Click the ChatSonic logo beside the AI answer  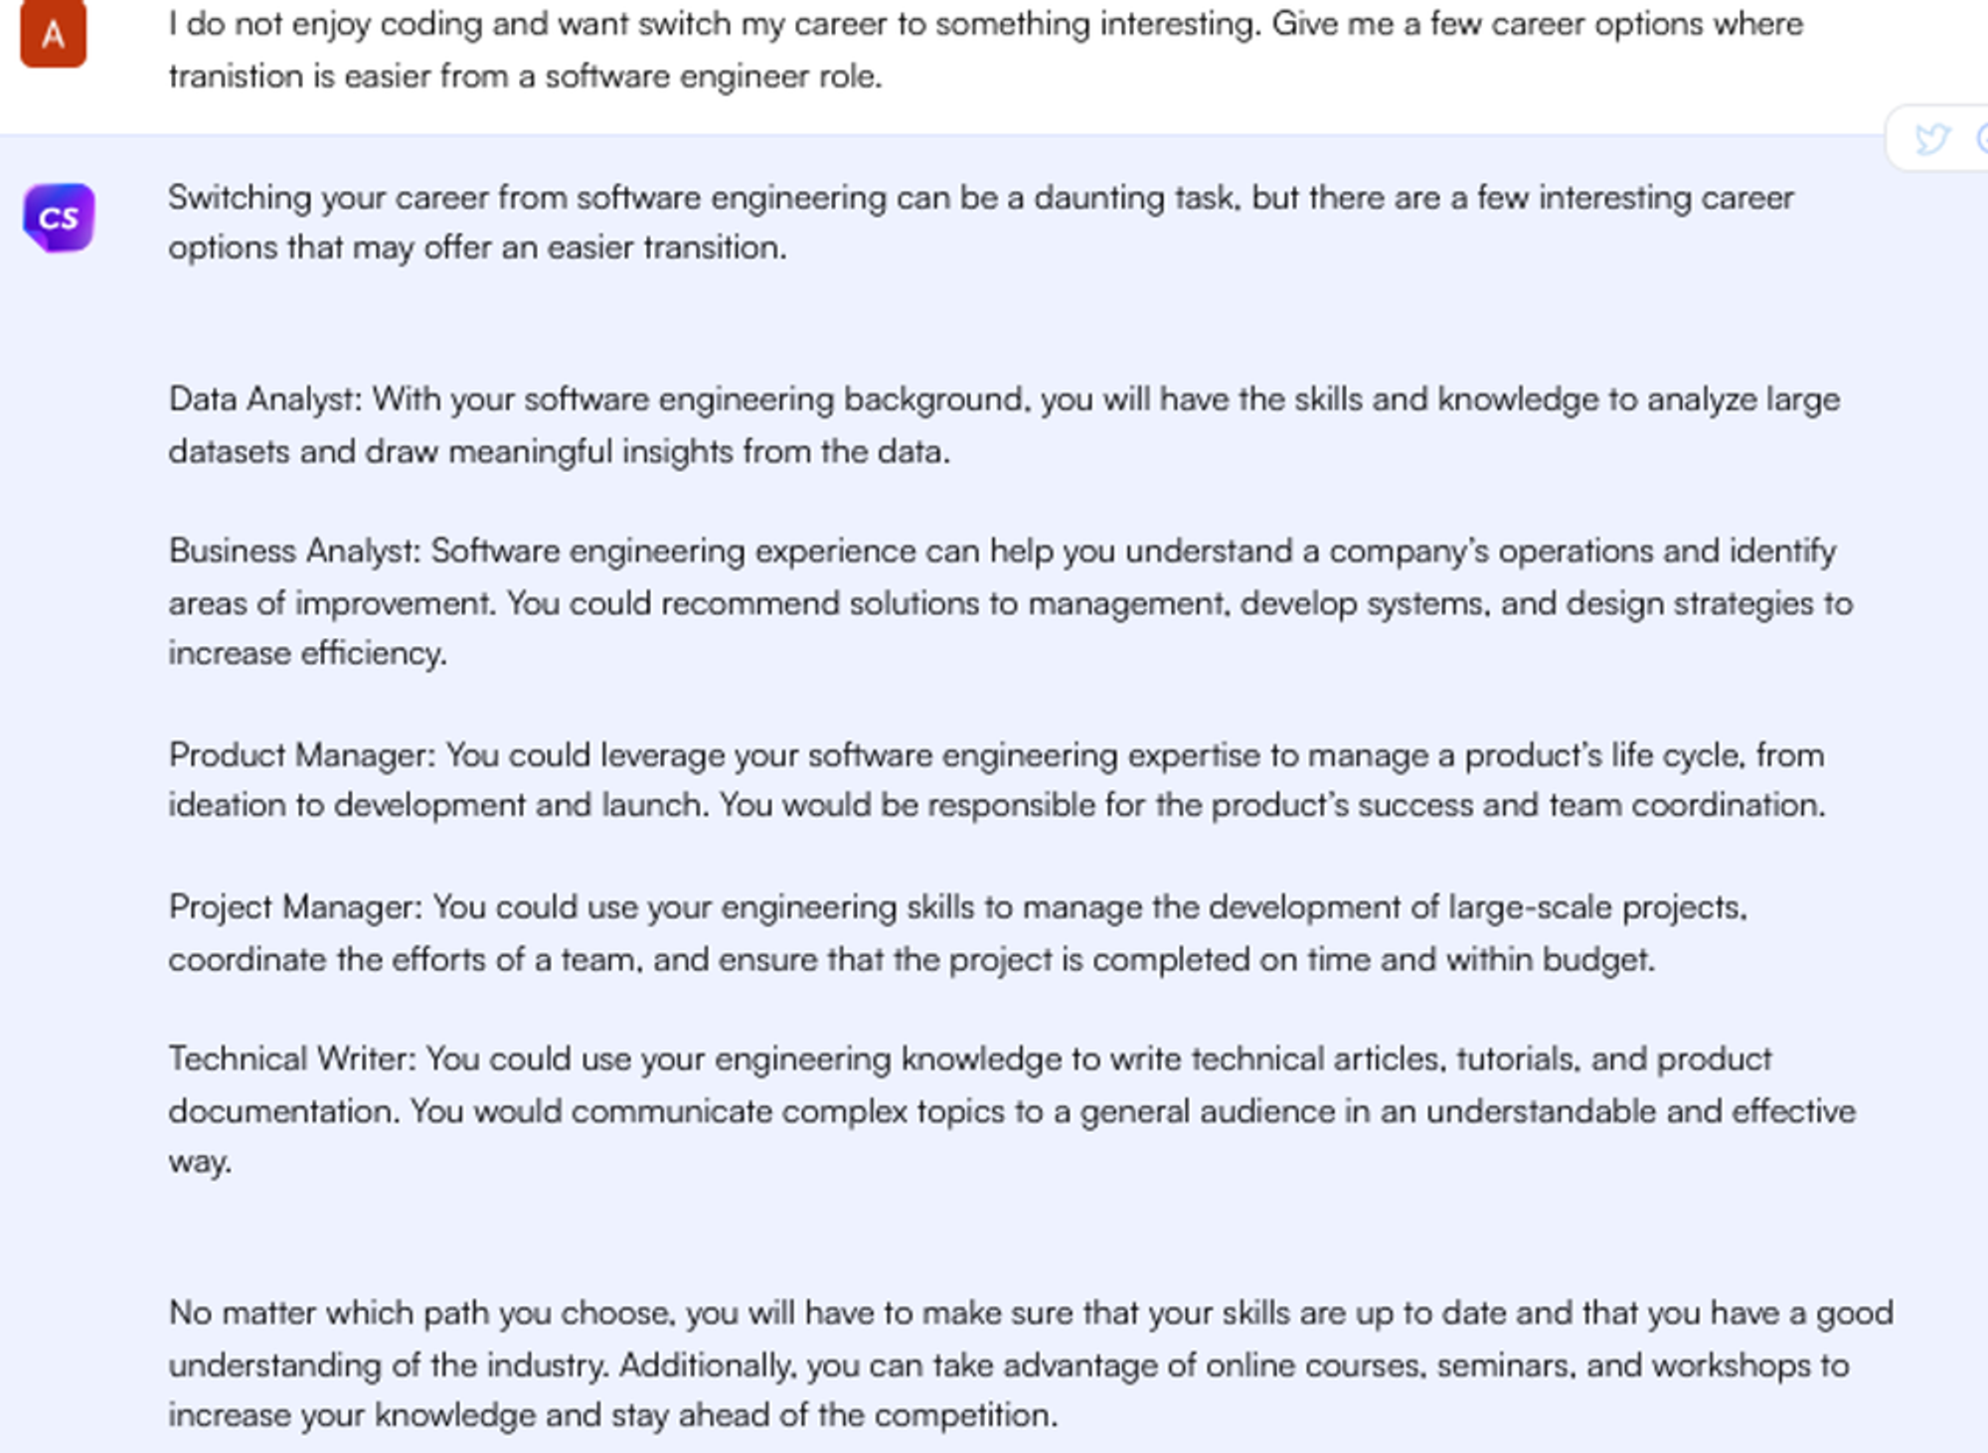58,218
